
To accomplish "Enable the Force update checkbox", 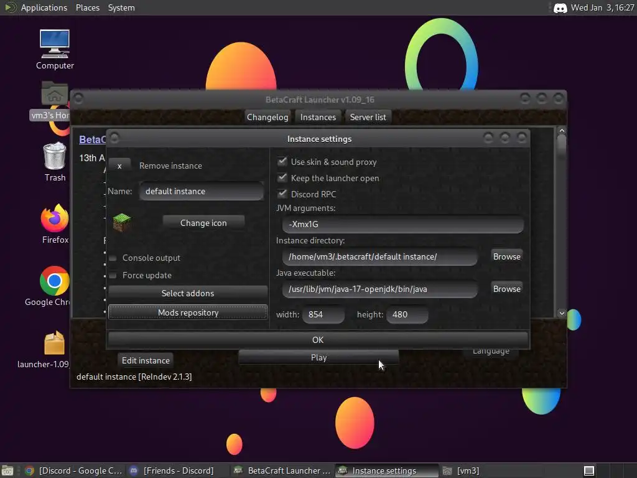I will click(x=113, y=276).
